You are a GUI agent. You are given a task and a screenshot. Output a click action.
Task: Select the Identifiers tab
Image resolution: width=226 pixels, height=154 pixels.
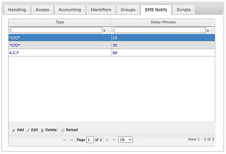101,10
